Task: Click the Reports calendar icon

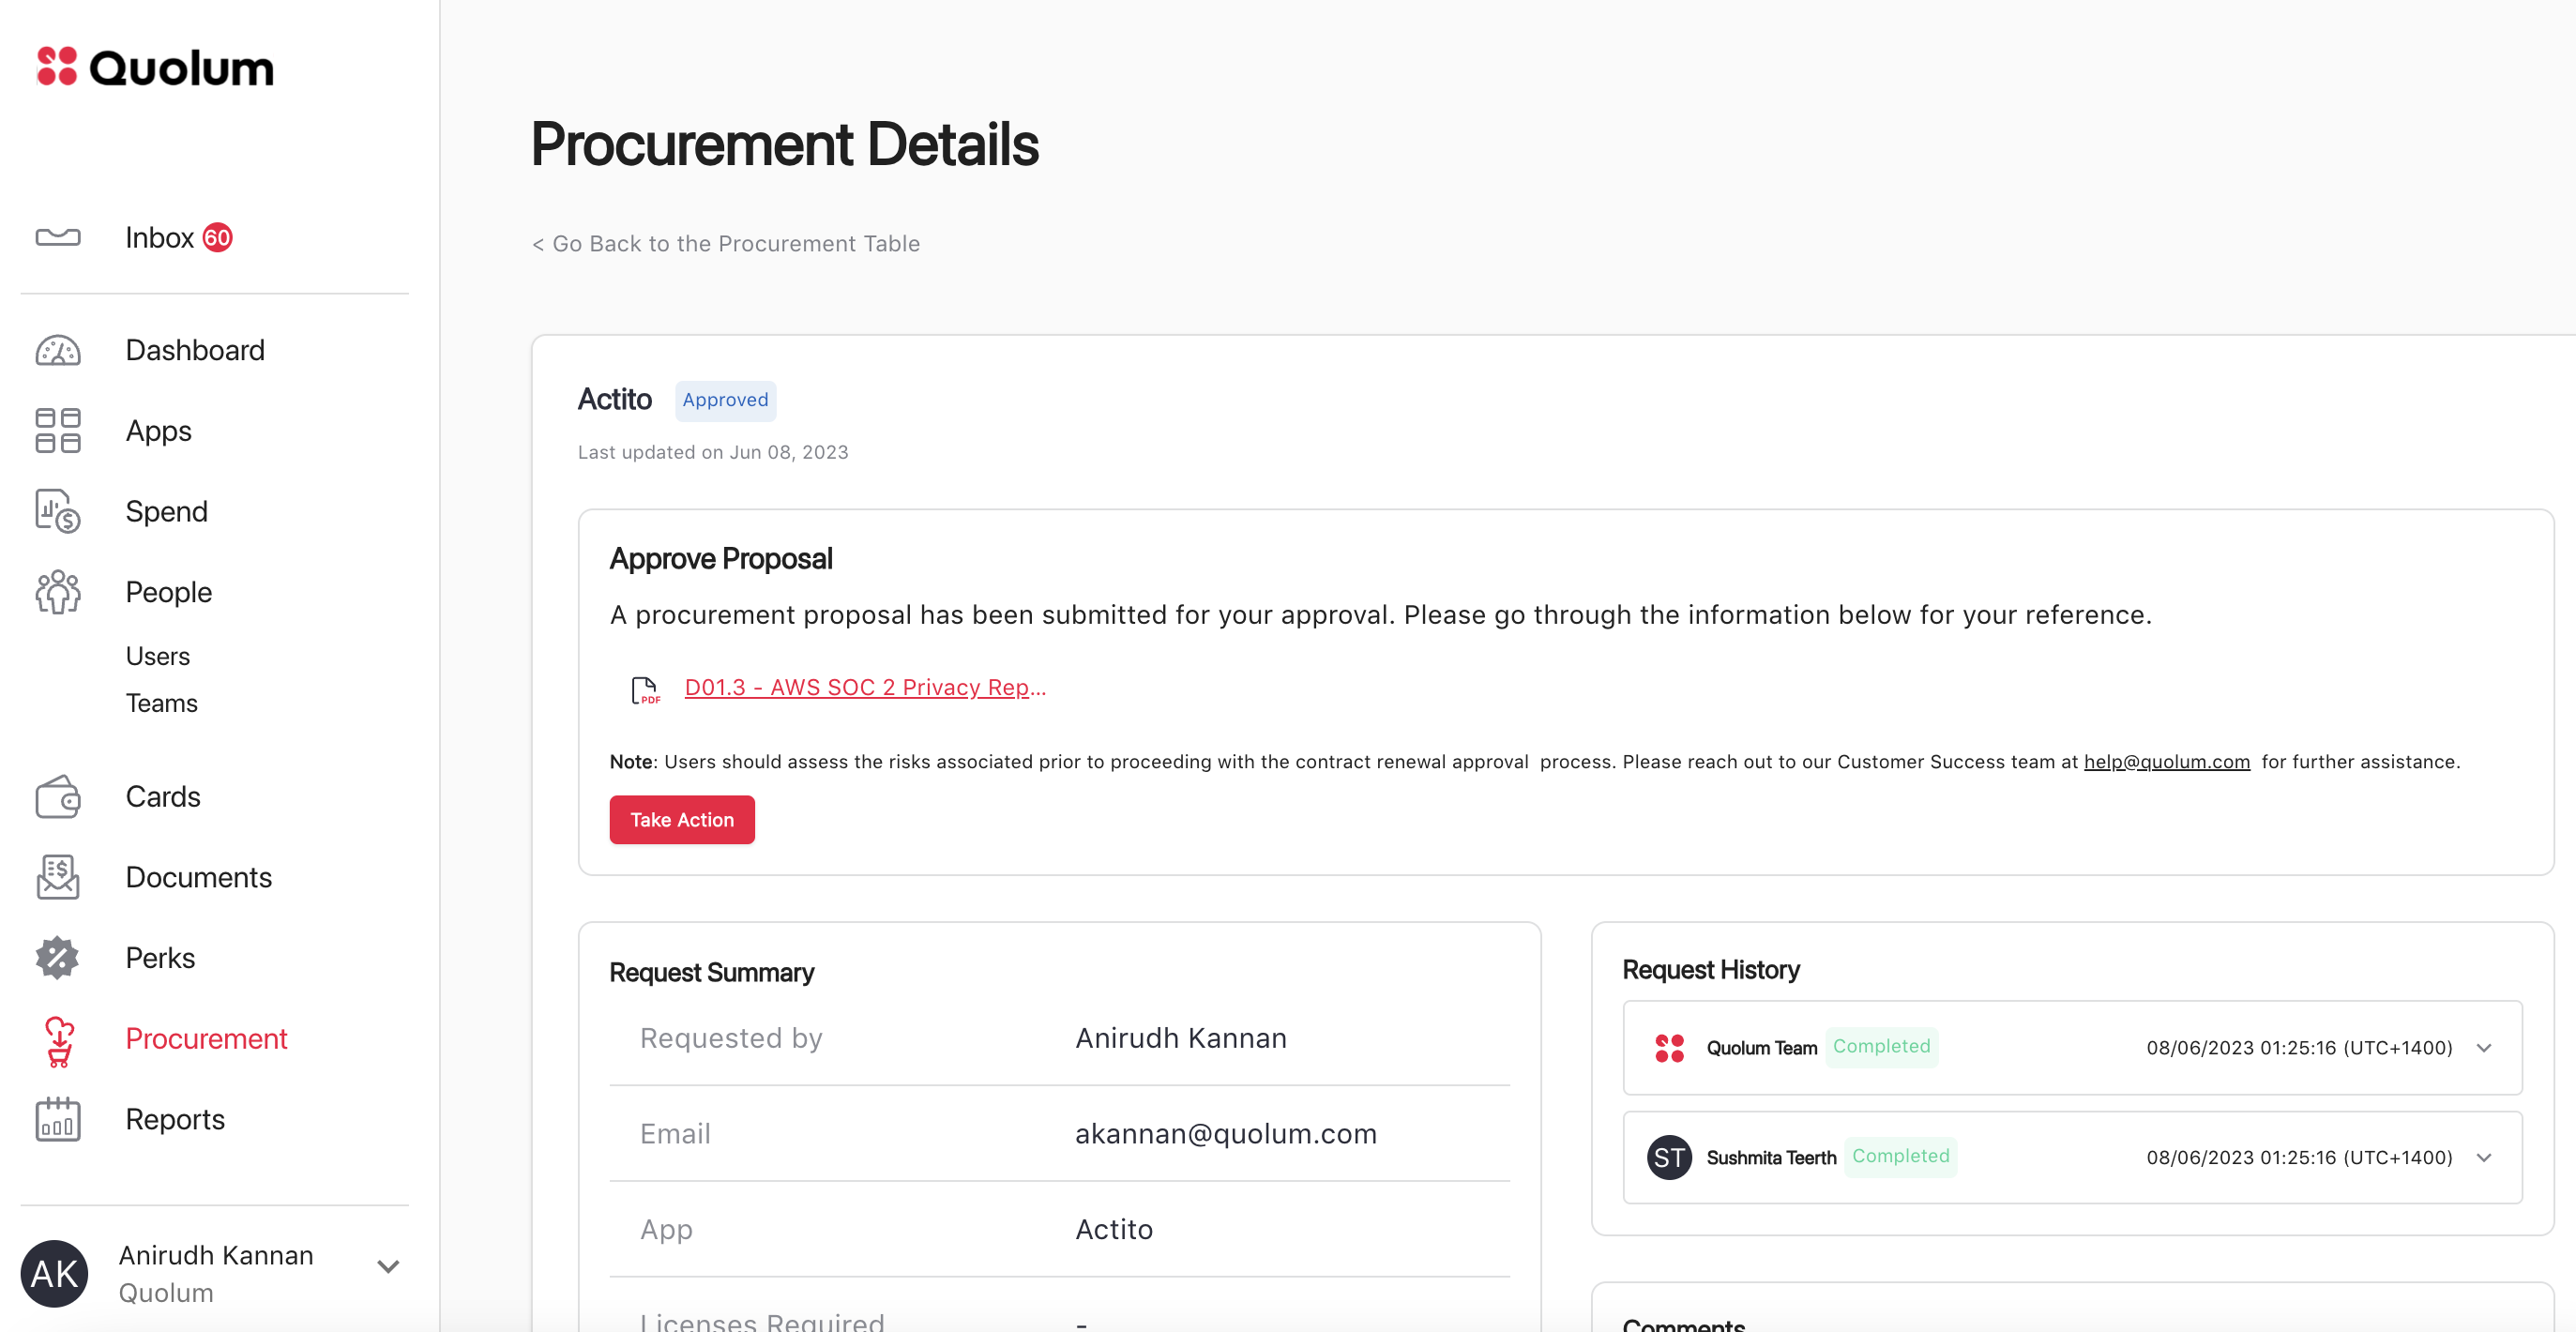Action: click(x=58, y=1119)
